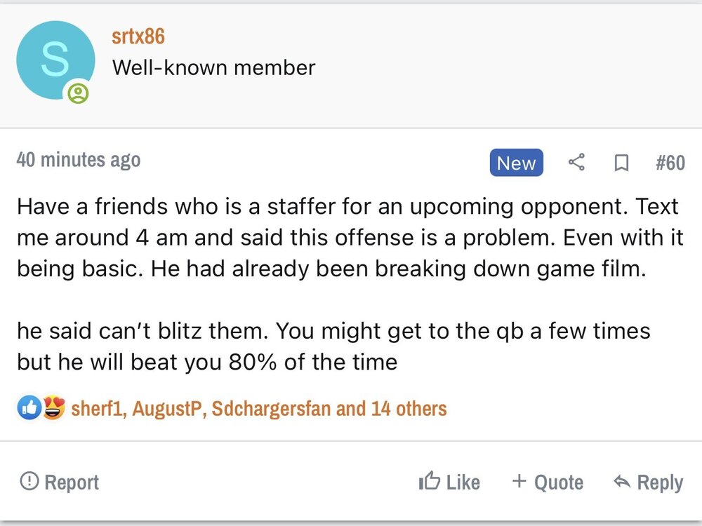Open the srtx86 avatar circle
The width and height of the screenshot is (702, 526).
(55, 60)
